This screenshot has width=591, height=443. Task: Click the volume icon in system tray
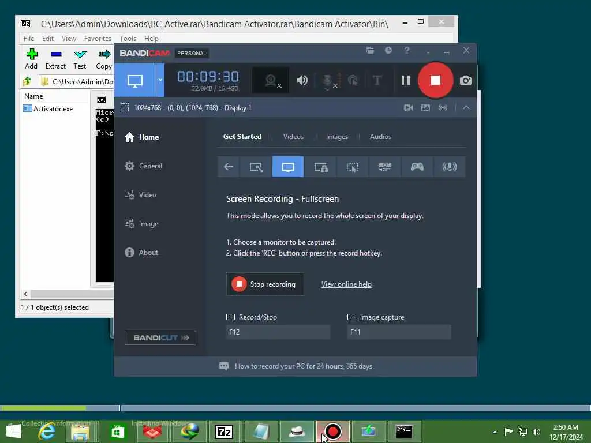[x=536, y=431]
